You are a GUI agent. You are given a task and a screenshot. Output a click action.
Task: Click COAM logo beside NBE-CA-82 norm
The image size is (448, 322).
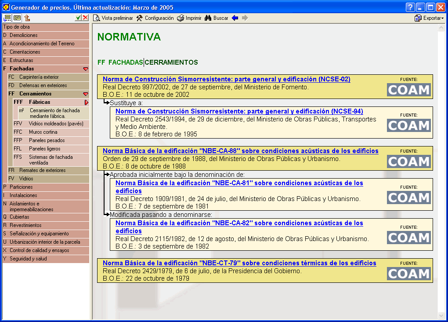coord(409,238)
